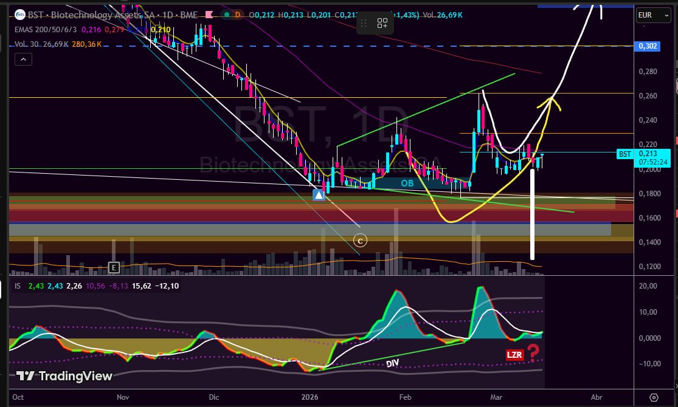This screenshot has width=678, height=407.
Task: Collapse the legend using the up-arrow button
Action: [x=23, y=59]
